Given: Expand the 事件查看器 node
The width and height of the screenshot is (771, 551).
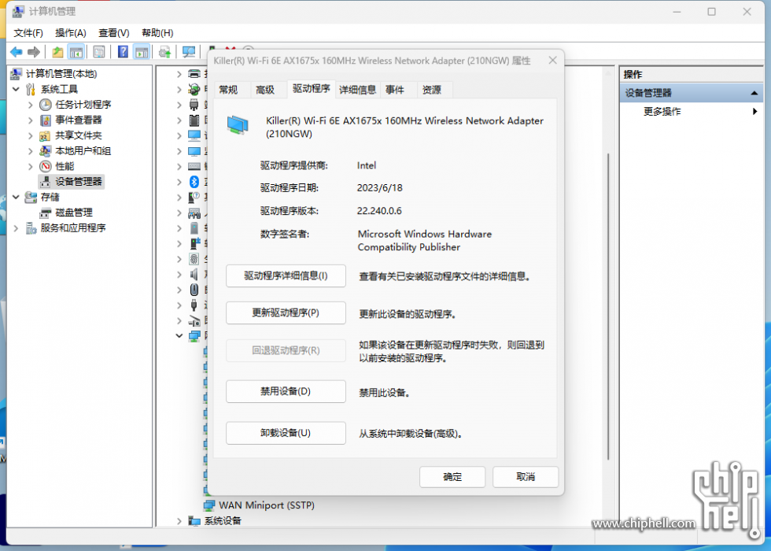Looking at the screenshot, I should [x=31, y=120].
